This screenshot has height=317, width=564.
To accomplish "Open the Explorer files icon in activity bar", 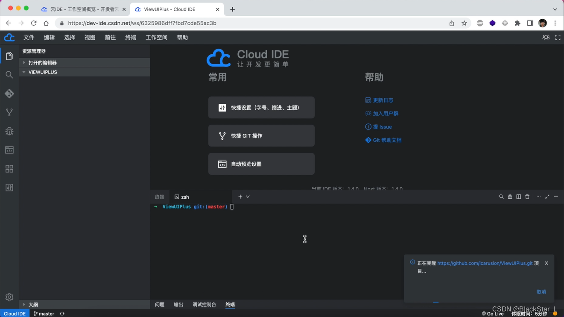I will [x=9, y=56].
